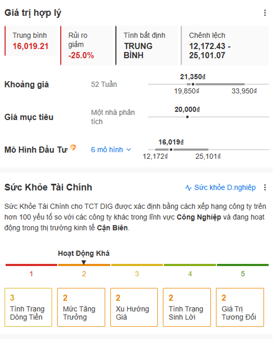Viewport: 273px width, 339px height.
Task: Open the Giá trị hợp lý options menu
Action: (265, 13)
